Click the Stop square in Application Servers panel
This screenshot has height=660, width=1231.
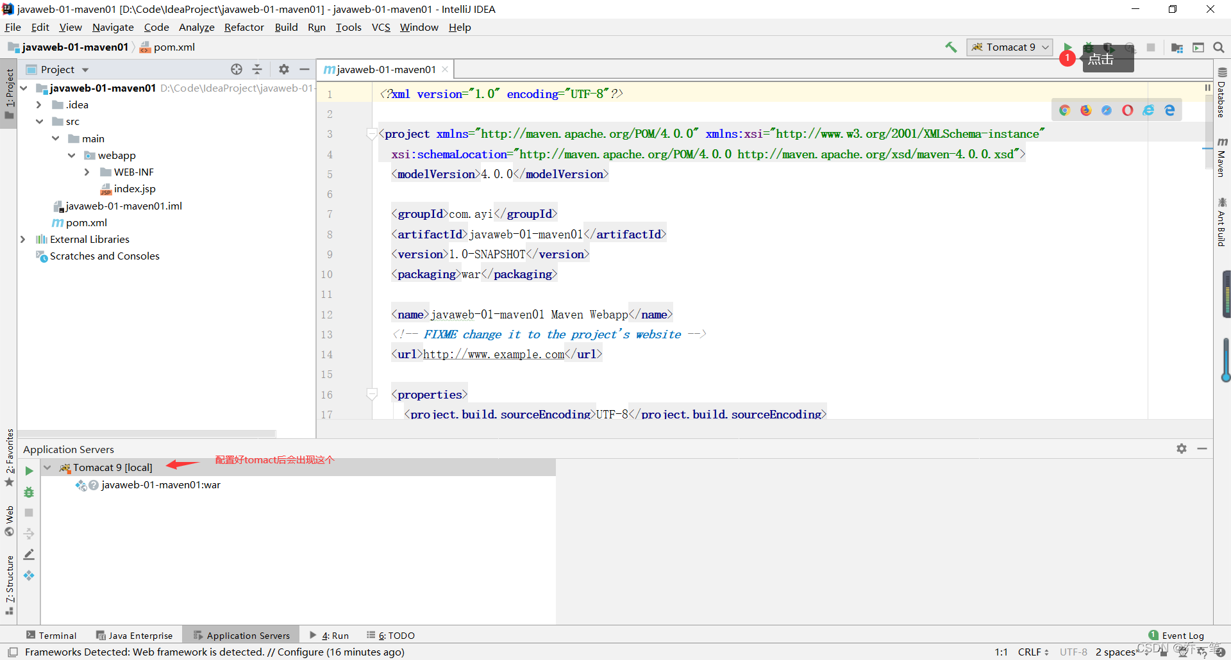[29, 513]
